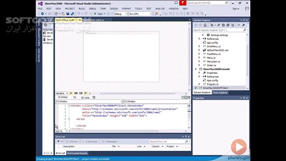Open the 100 % editor zoom dropdown
This screenshot has height=161, width=286.
61,131
